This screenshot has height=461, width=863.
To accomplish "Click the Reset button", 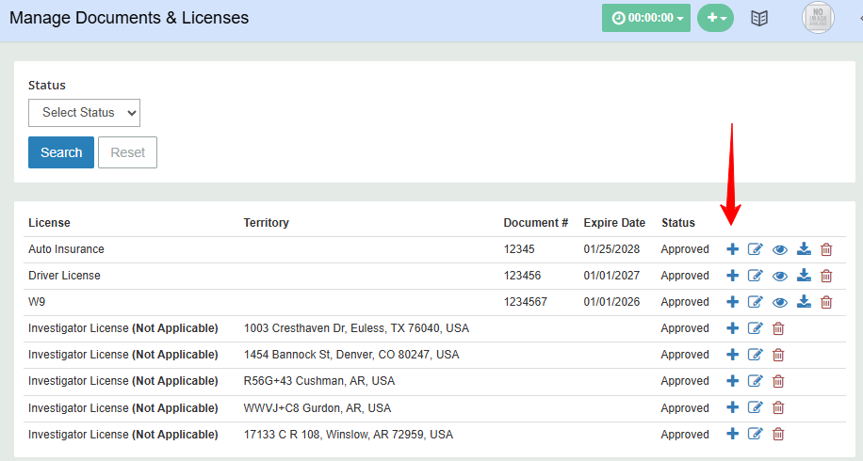I will (128, 152).
